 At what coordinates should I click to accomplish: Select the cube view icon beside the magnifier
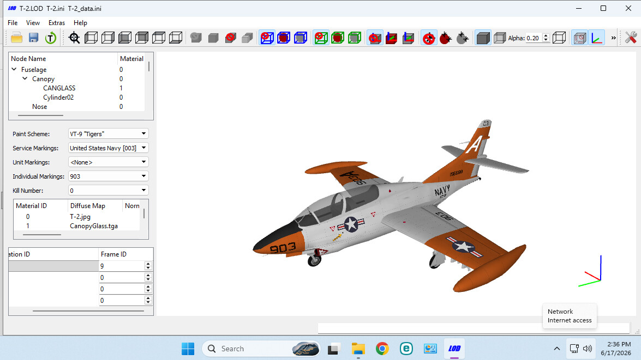(91, 38)
